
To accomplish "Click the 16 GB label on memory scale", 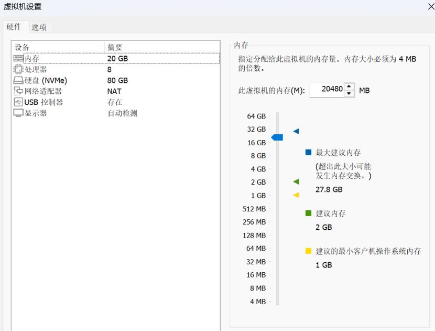I will click(256, 143).
